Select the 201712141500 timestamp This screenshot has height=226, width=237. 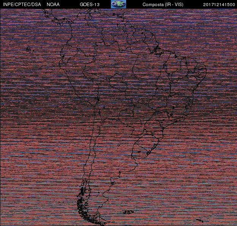219,5
